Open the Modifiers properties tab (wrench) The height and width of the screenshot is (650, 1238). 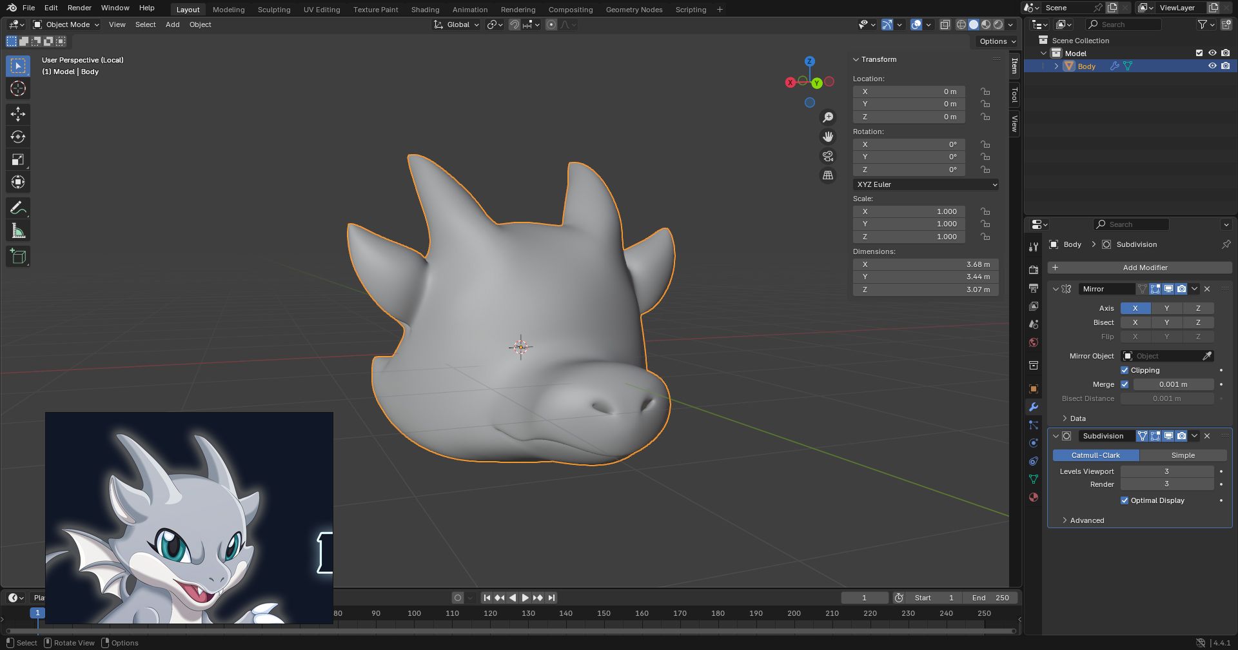pos(1034,407)
